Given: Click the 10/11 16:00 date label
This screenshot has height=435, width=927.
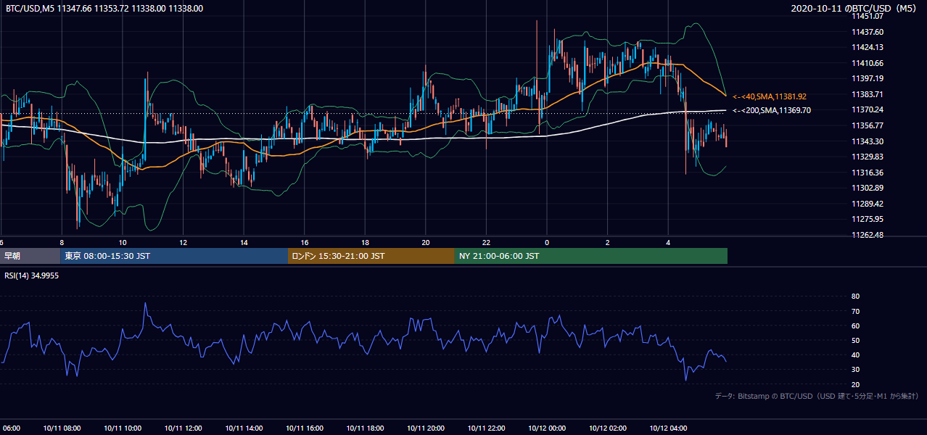Looking at the screenshot, I should point(305,428).
